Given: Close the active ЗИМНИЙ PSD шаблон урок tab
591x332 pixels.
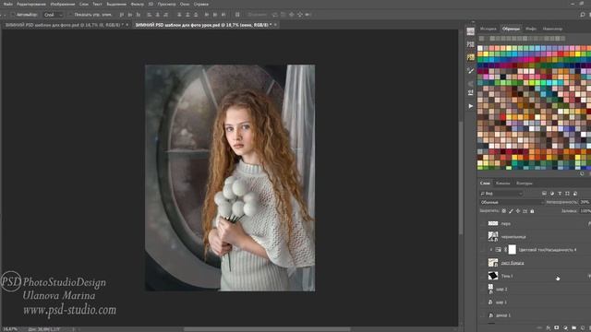Looking at the screenshot, I should point(275,25).
